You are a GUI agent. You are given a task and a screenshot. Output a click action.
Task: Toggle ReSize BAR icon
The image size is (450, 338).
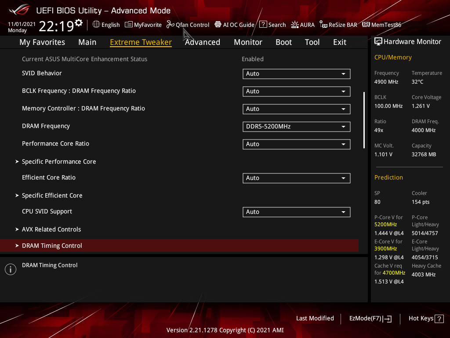323,25
